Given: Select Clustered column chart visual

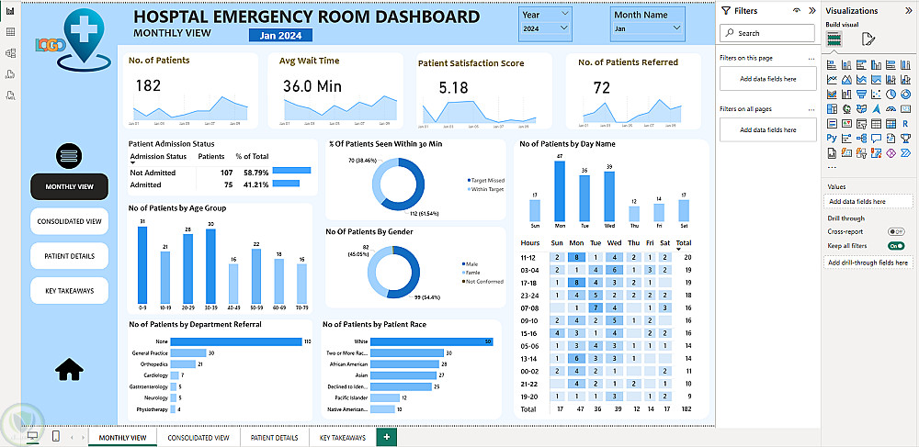Looking at the screenshot, I should pyautogui.click(x=876, y=65).
